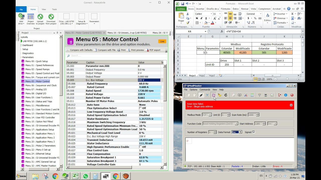Image resolution: width=321 pixels, height=180 pixels.
Task: Switch to Hoja2 sheet in Excel
Action: coord(202,75)
